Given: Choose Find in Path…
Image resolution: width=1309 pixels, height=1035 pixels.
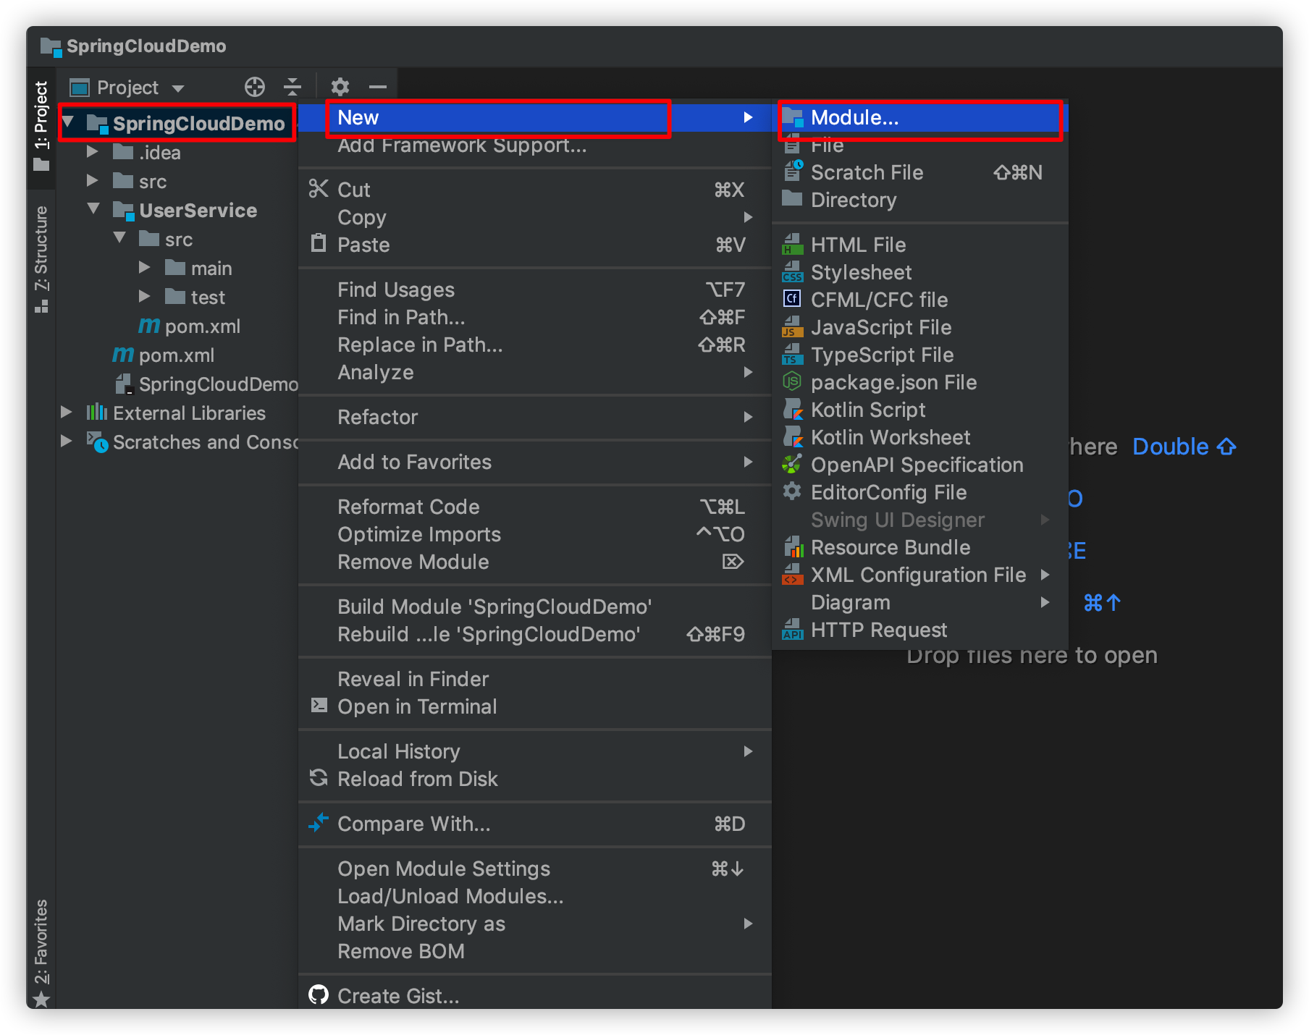Looking at the screenshot, I should click(x=535, y=317).
